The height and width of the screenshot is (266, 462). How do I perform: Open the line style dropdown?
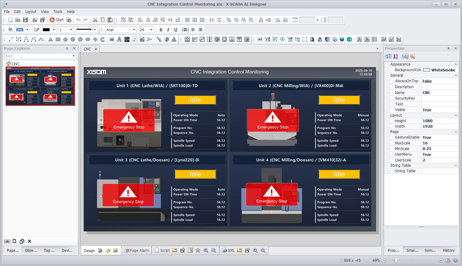point(95,30)
